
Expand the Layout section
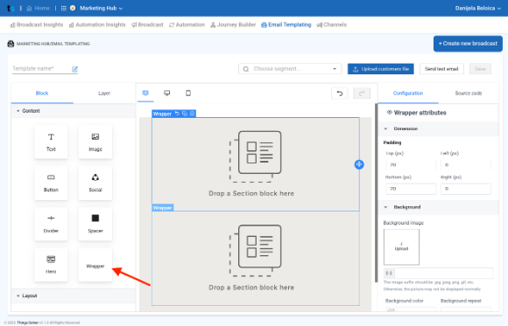click(x=74, y=295)
